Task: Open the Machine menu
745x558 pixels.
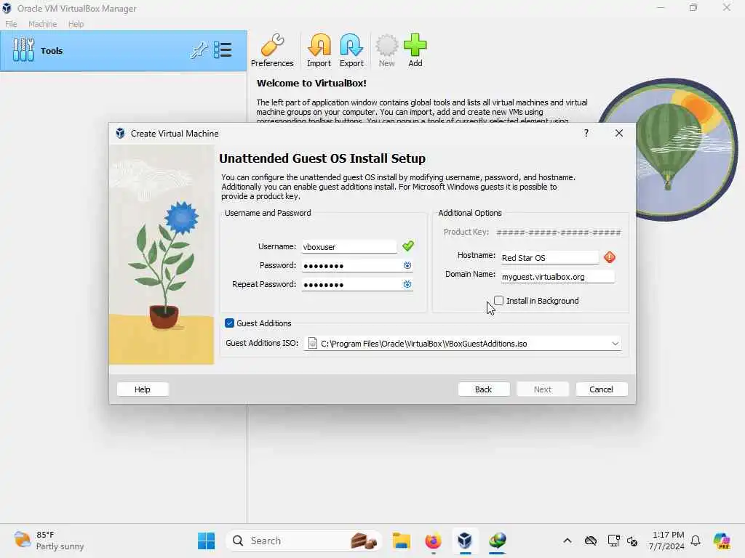Action: 43,24
